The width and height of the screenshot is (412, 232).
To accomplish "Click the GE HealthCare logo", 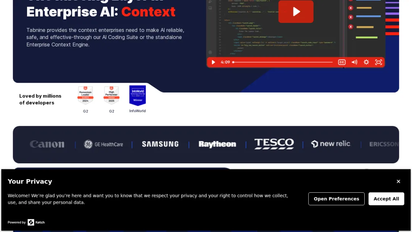I will tap(103, 144).
